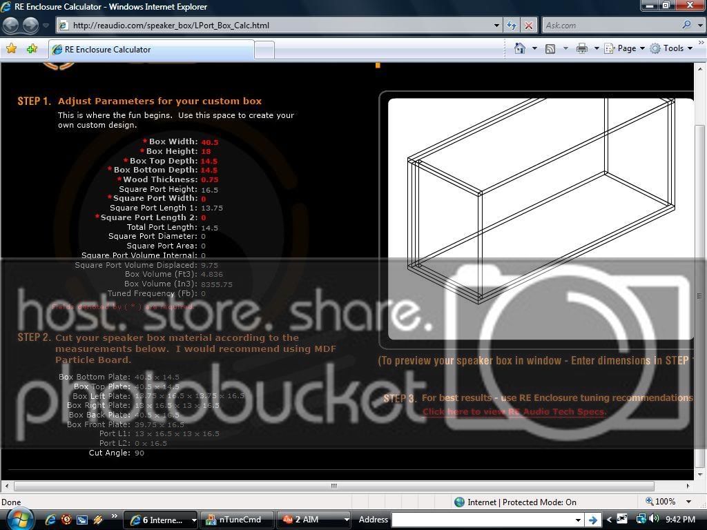
Task: Launch Internet Explorer from Quick Launch
Action: pyautogui.click(x=50, y=520)
